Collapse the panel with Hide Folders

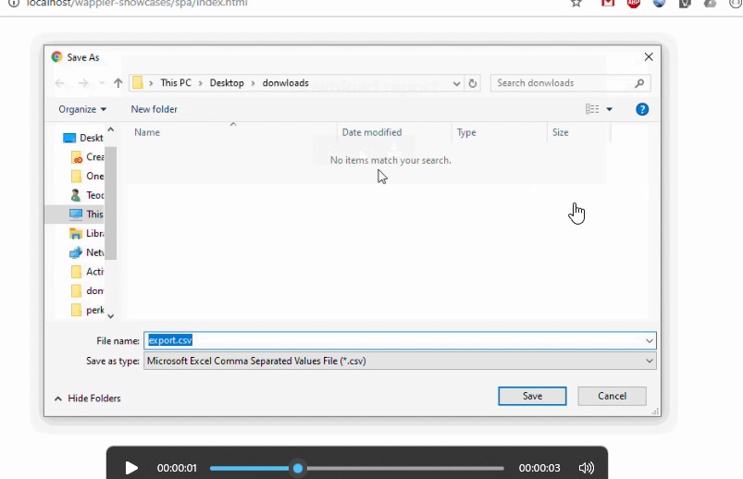click(88, 399)
